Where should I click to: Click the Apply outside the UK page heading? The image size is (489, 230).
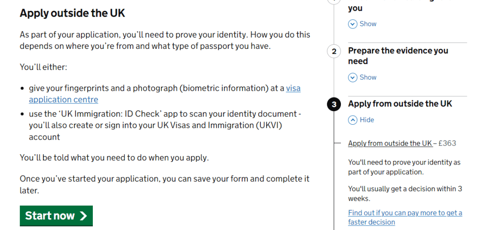(72, 14)
